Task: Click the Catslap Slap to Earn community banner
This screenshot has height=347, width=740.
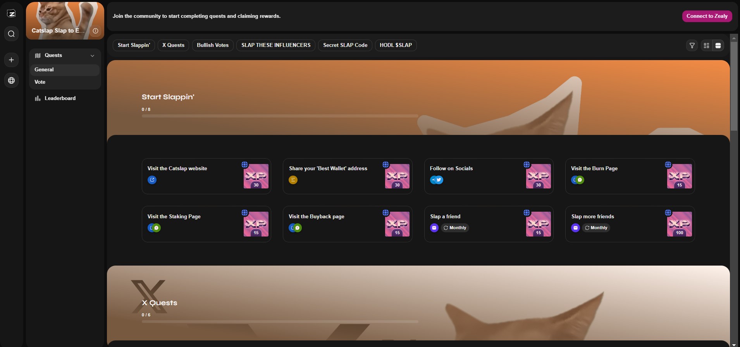Action: click(x=65, y=21)
